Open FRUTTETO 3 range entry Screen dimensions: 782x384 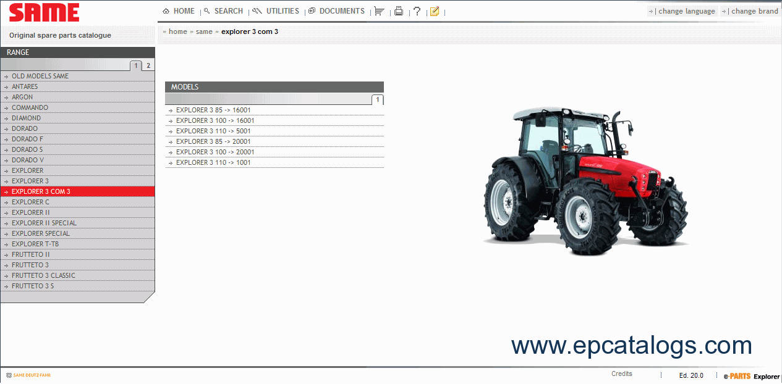pos(77,265)
